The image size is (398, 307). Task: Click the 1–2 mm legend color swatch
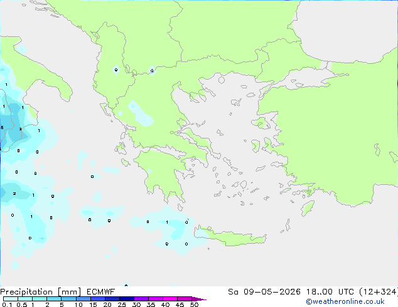coord(40,299)
